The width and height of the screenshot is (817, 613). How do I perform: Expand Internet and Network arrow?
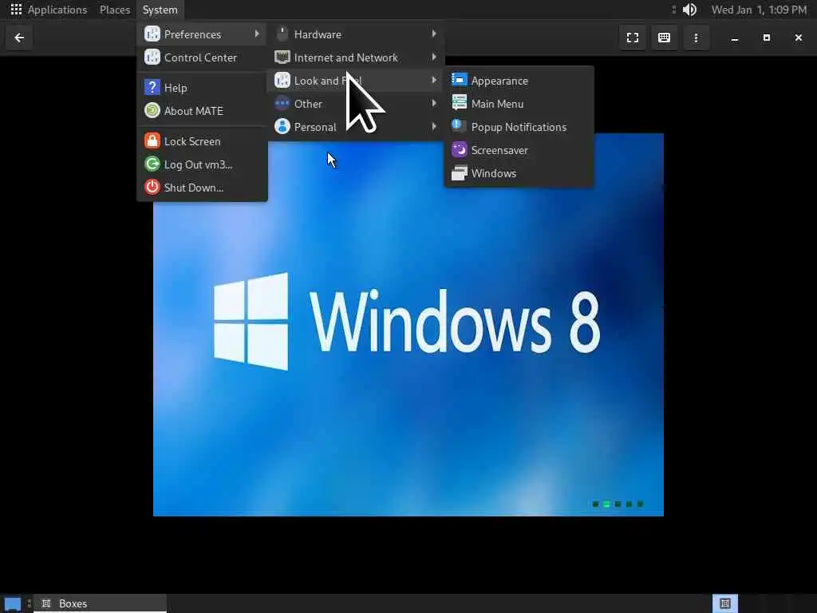433,57
